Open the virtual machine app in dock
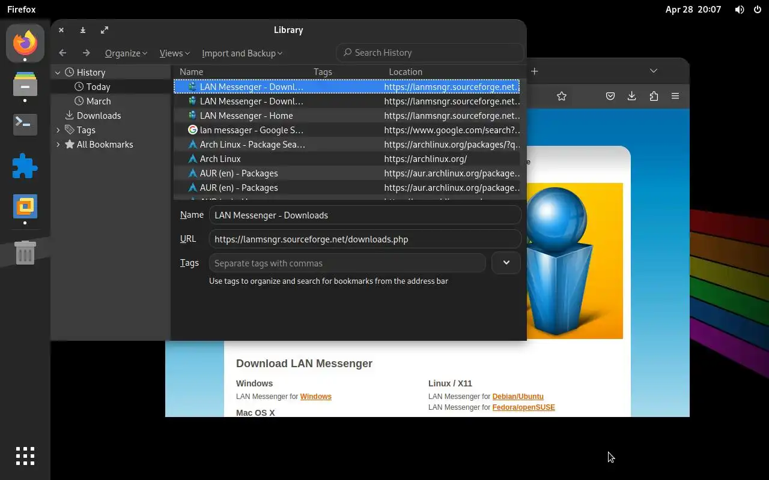Image resolution: width=769 pixels, height=480 pixels. (25, 206)
